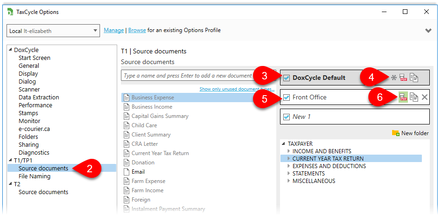Collapse the T1/TP1 tree node
440x215 pixels.
[x=10, y=160]
